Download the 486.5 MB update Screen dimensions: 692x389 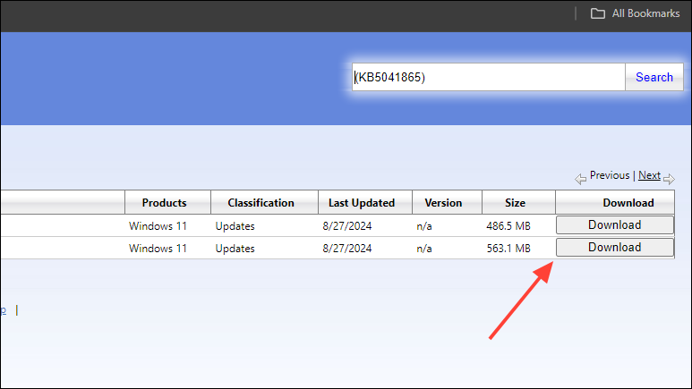[615, 225]
